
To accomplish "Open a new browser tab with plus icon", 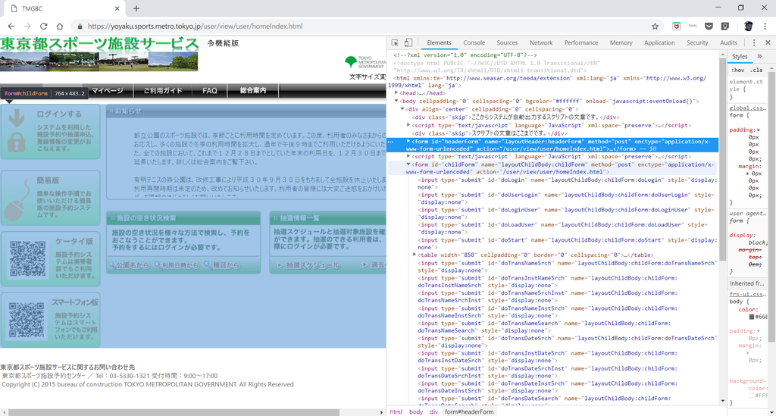I will coord(136,8).
